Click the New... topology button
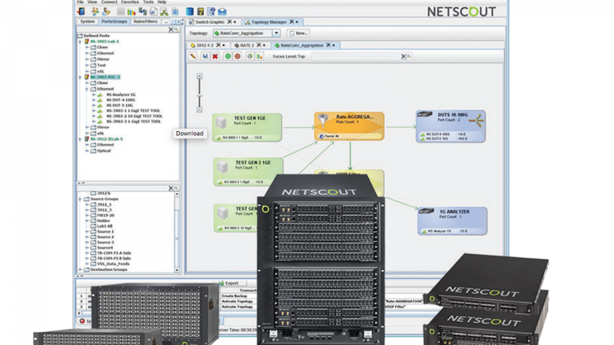 297,33
